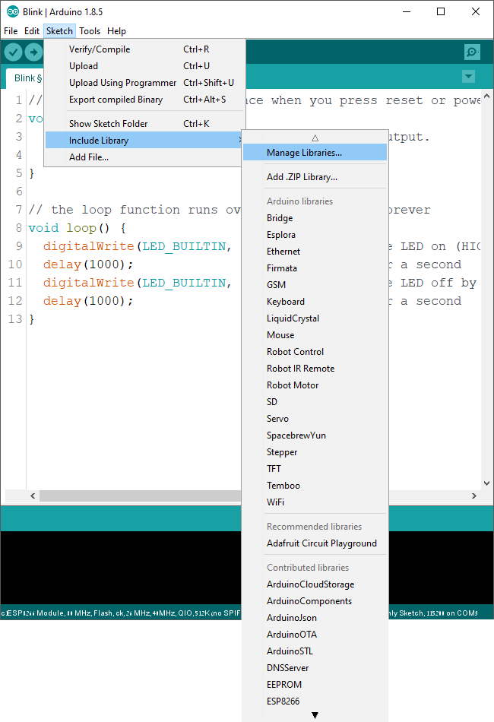Include the LiquidCrystal library
The width and height of the screenshot is (494, 722).
[x=315, y=318]
